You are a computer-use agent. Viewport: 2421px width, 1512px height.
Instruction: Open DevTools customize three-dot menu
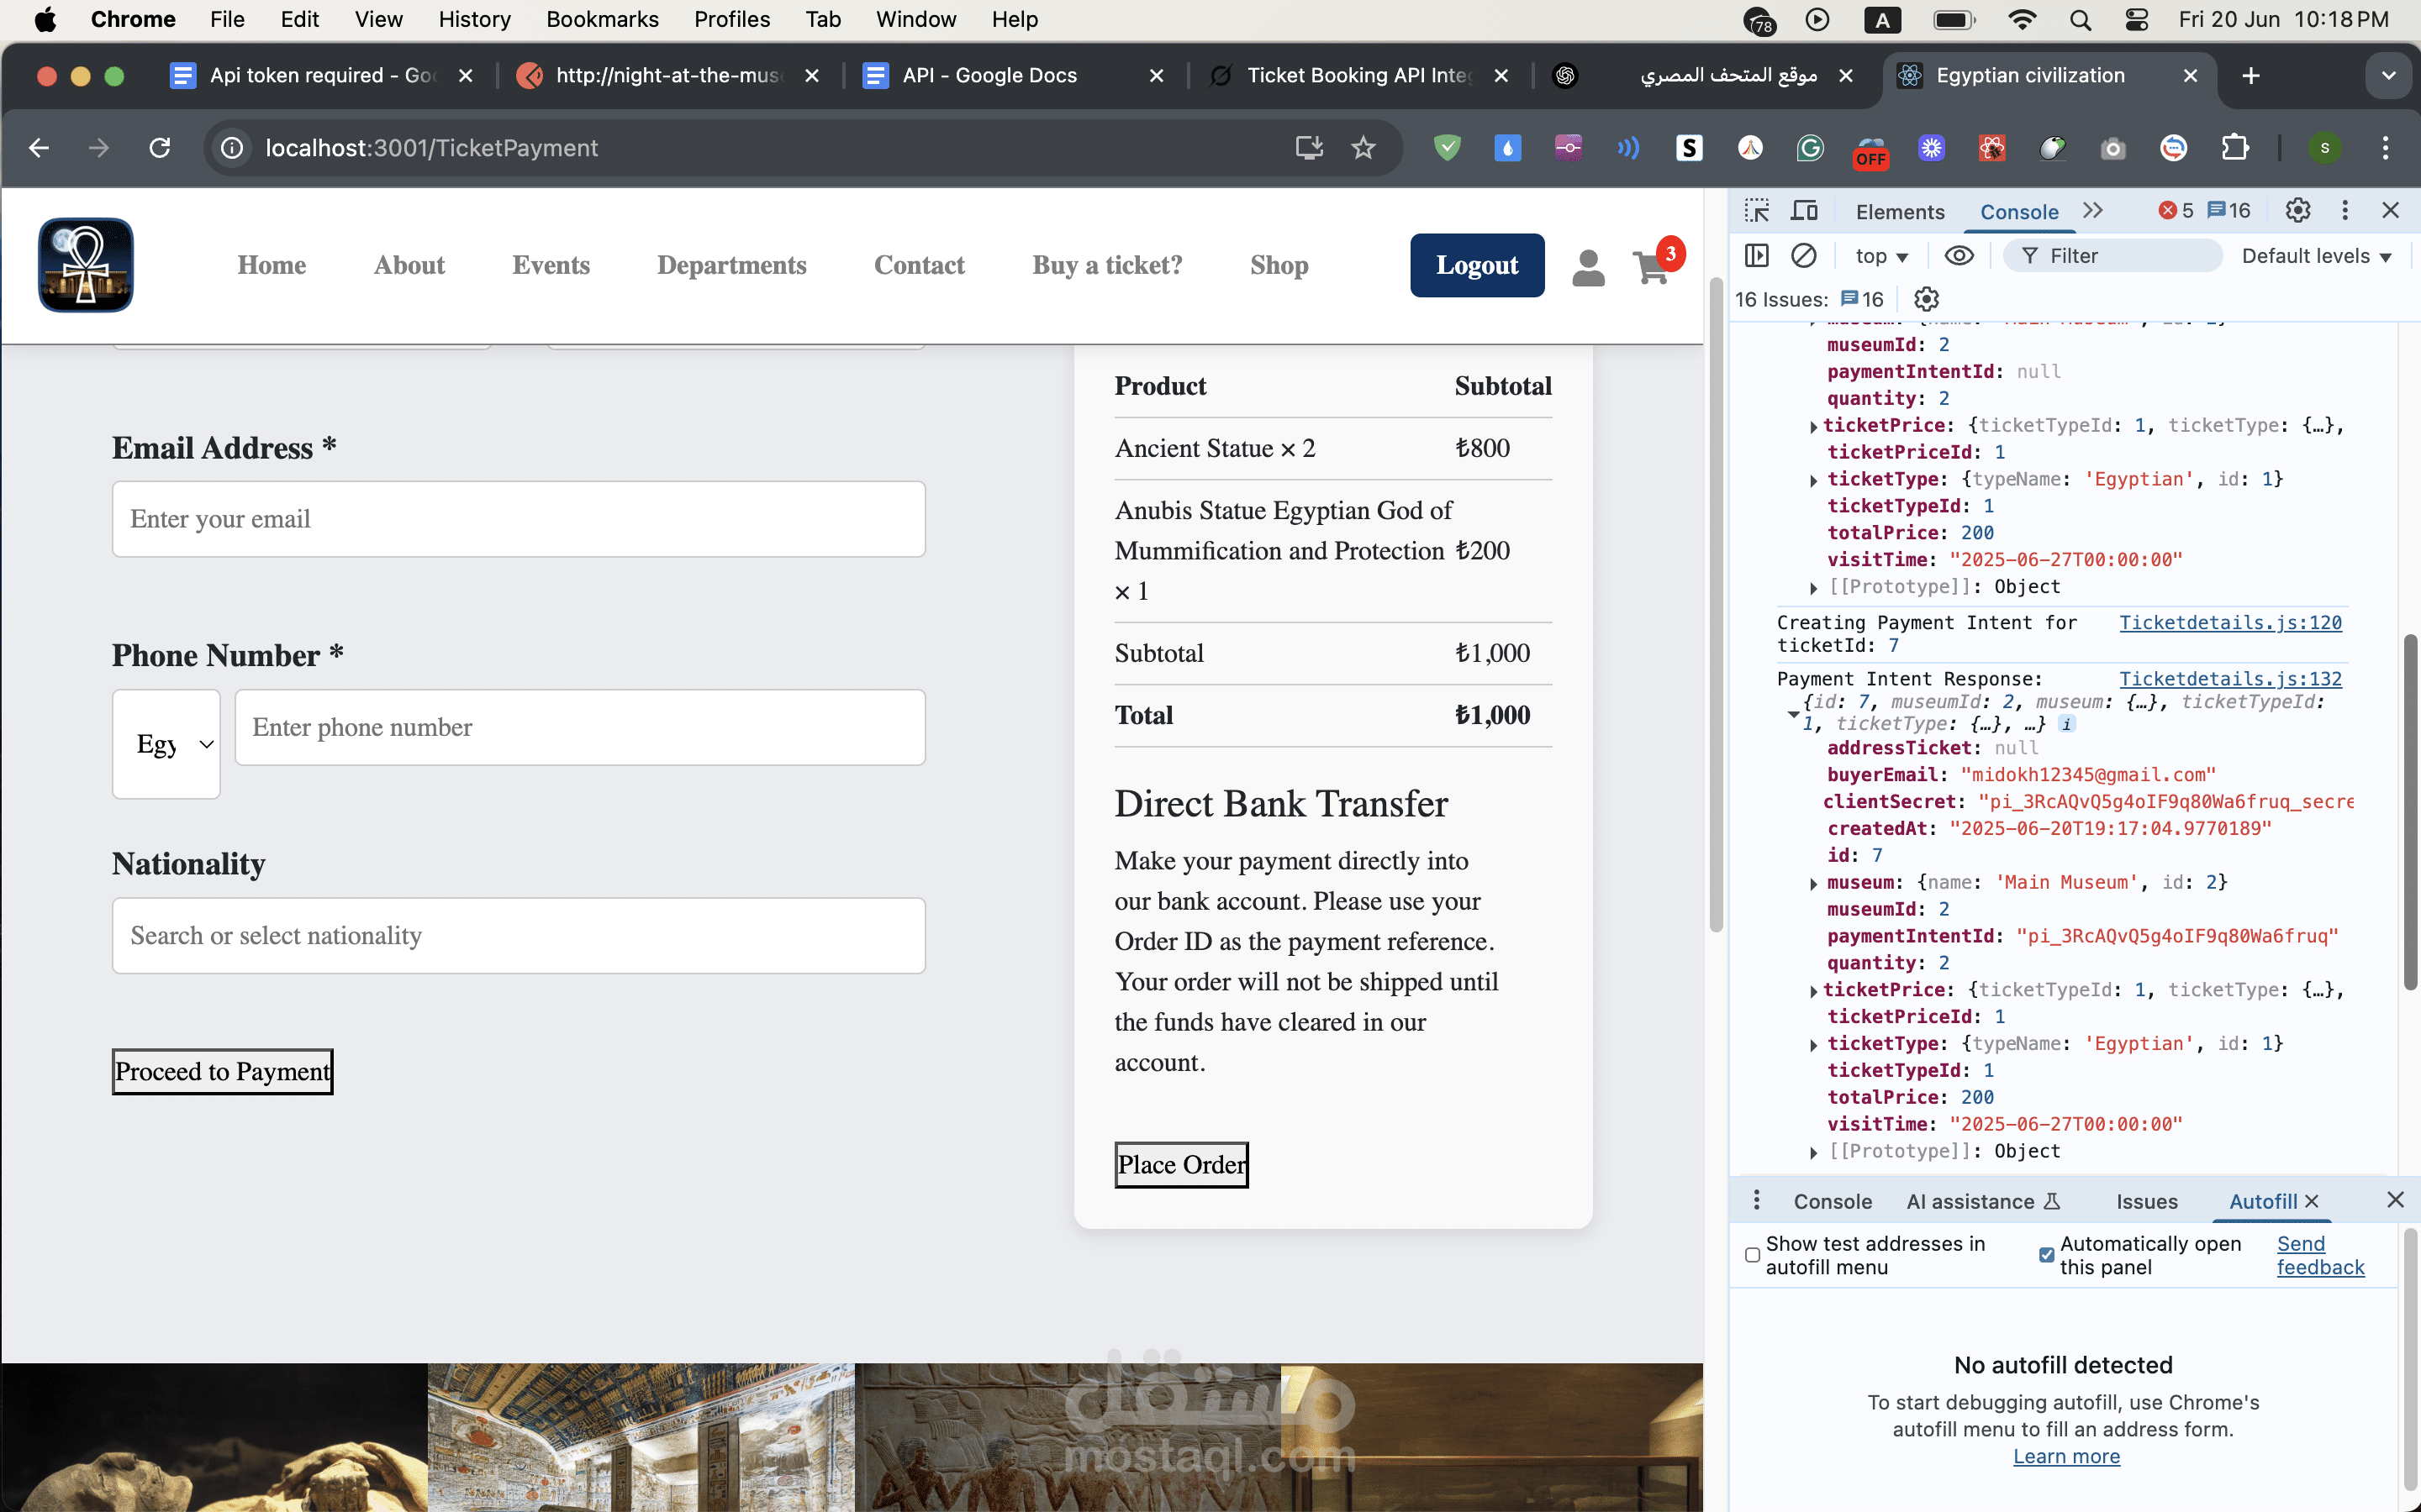[x=2345, y=210]
